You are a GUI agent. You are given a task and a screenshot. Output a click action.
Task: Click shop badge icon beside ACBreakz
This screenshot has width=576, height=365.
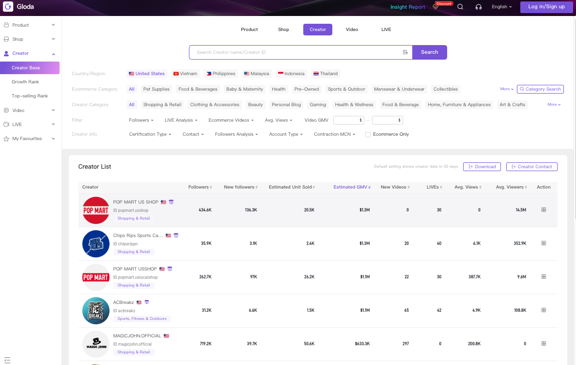(147, 302)
